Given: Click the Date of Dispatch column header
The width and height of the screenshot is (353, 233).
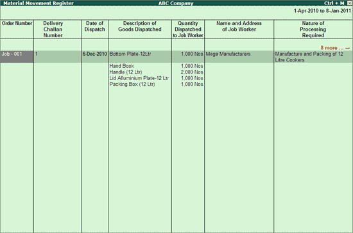Looking at the screenshot, I should click(x=94, y=26).
